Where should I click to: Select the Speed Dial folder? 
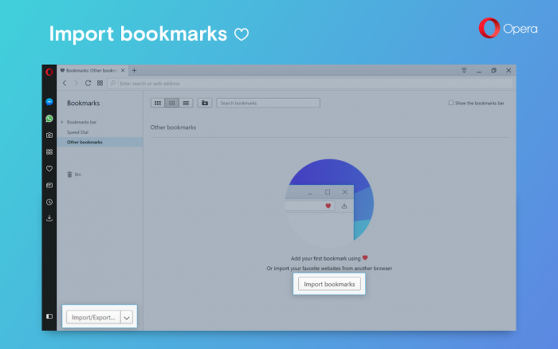click(78, 132)
